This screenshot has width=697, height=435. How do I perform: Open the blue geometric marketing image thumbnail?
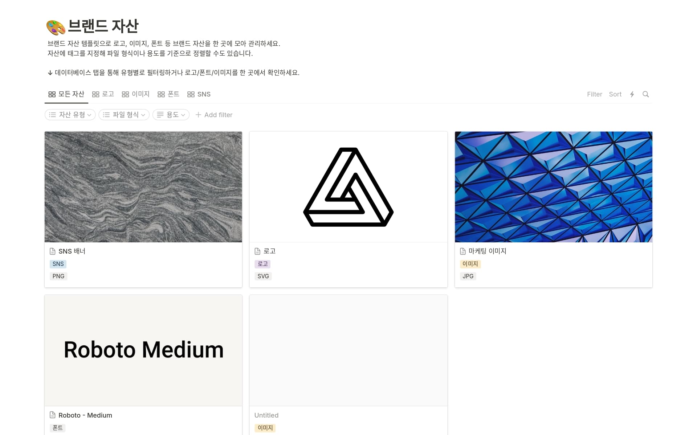pos(553,187)
